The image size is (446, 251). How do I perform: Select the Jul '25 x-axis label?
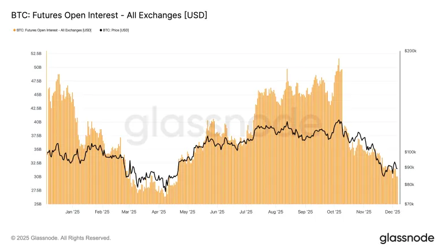[x=246, y=212]
